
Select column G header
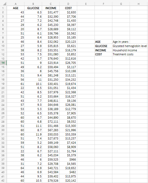pos(121,4)
